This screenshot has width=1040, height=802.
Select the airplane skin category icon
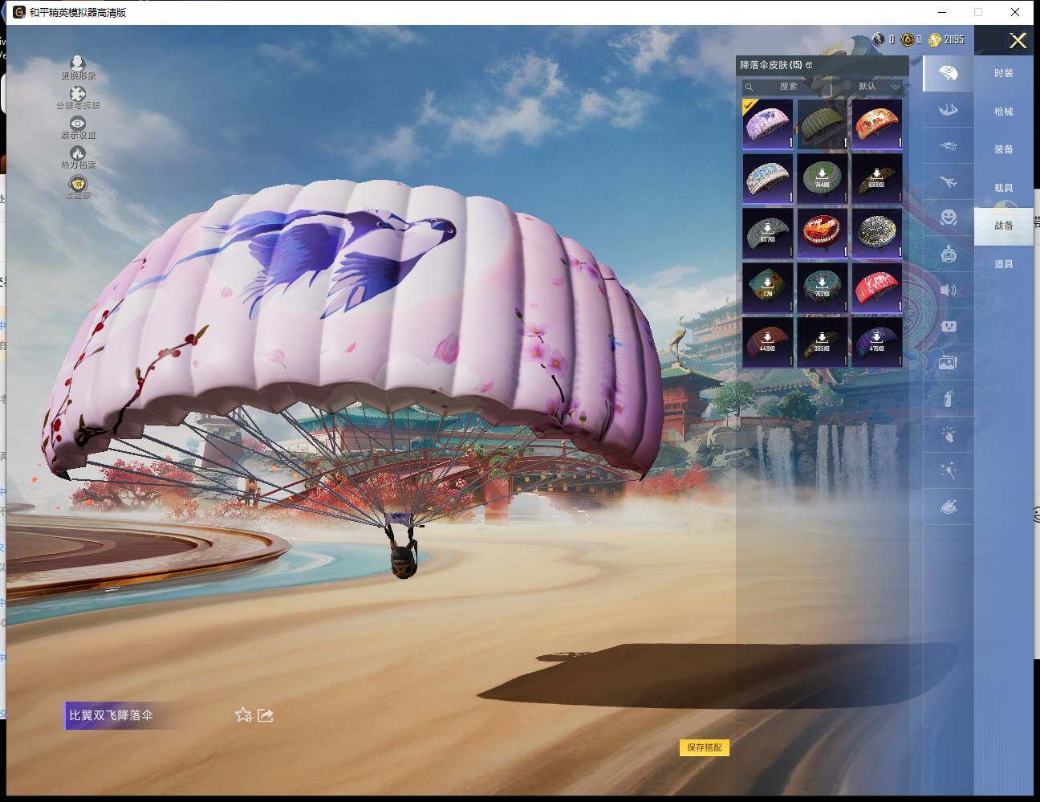click(x=948, y=182)
